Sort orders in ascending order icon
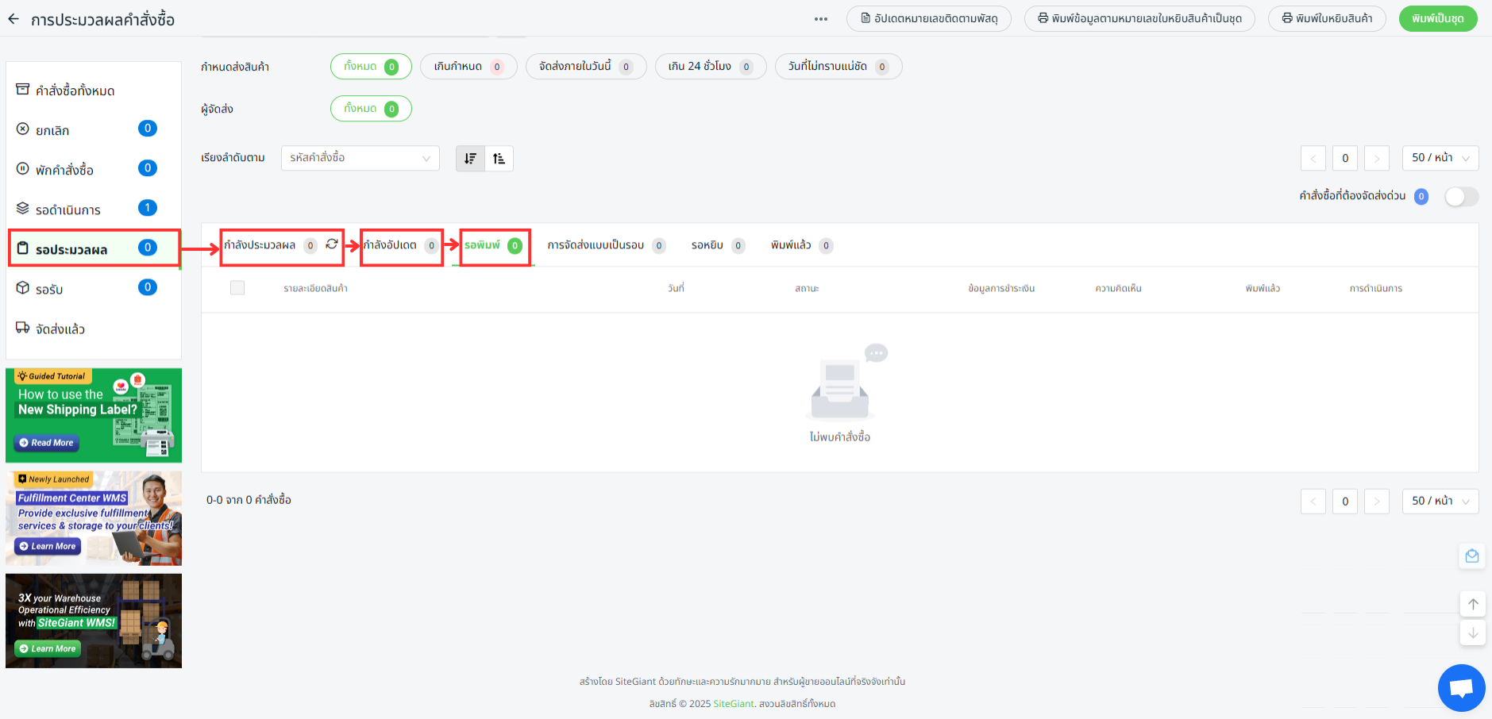1492x719 pixels. coord(499,159)
